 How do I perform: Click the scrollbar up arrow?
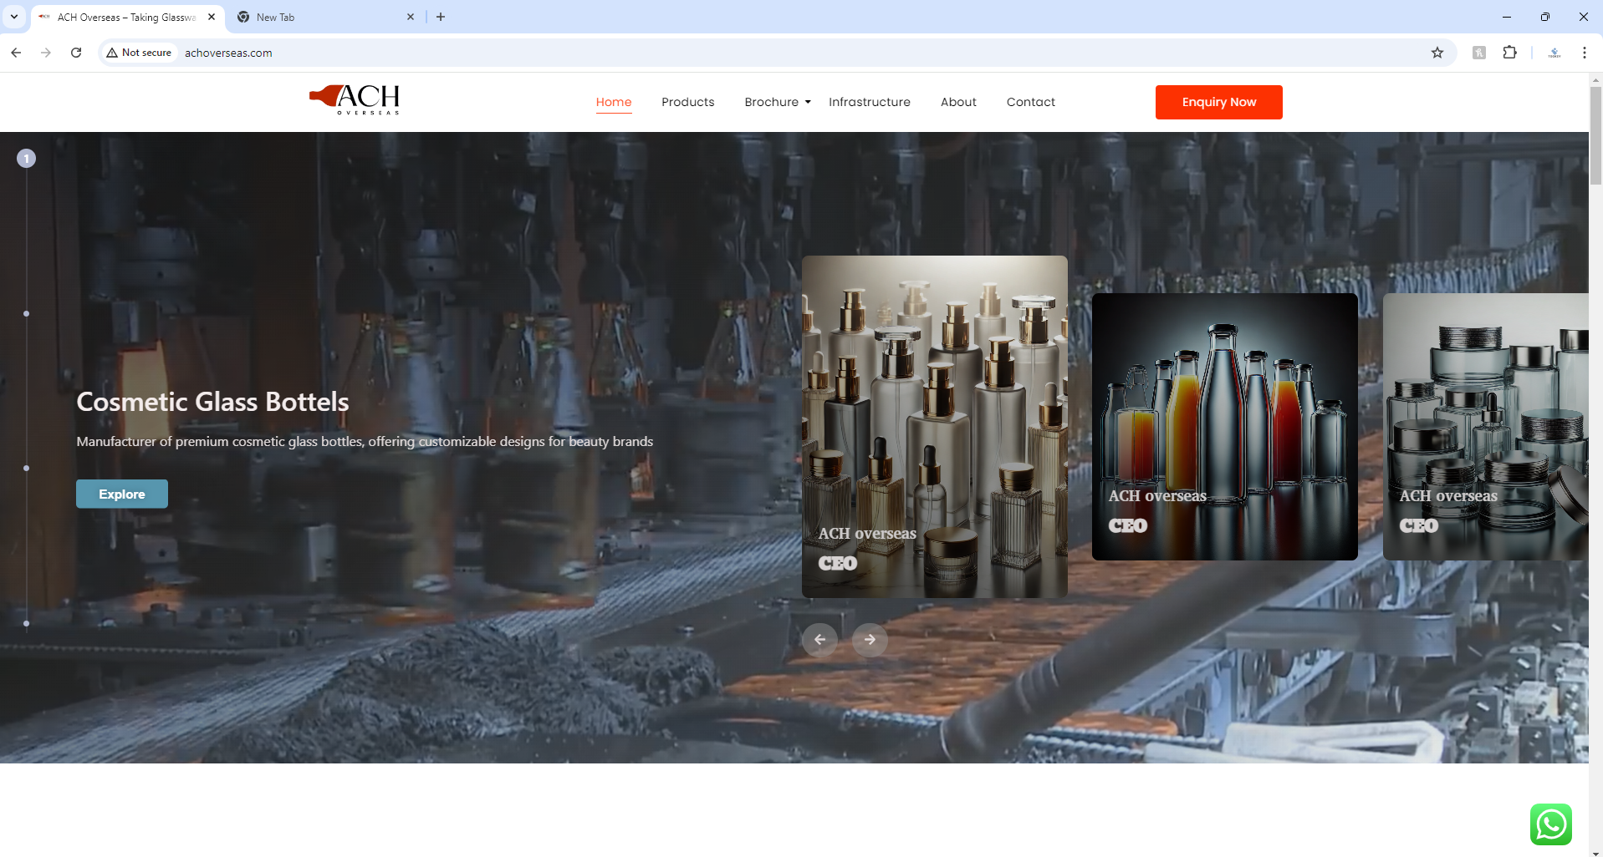click(x=1595, y=79)
